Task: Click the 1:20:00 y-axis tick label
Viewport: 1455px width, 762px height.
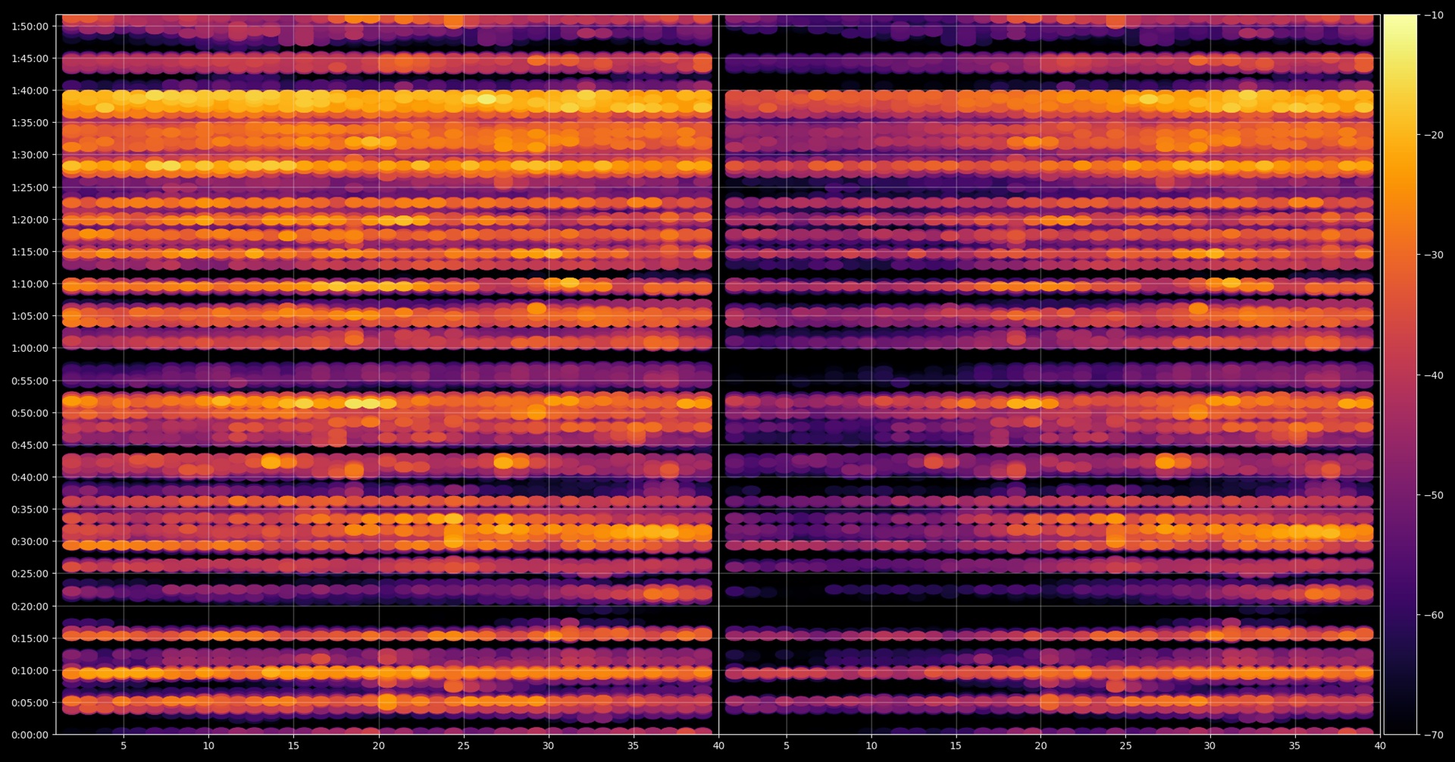Action: [30, 220]
